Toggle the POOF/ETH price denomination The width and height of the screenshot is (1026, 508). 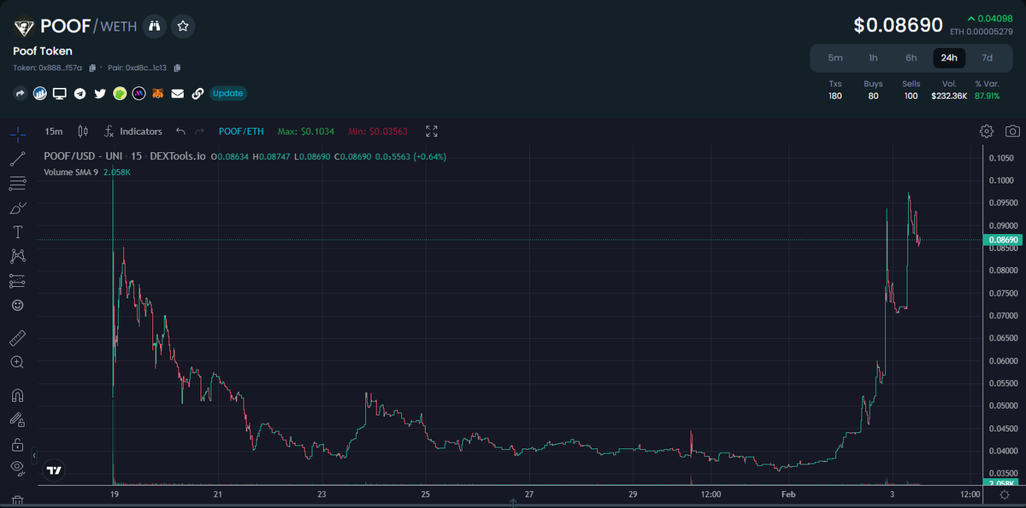tap(242, 131)
